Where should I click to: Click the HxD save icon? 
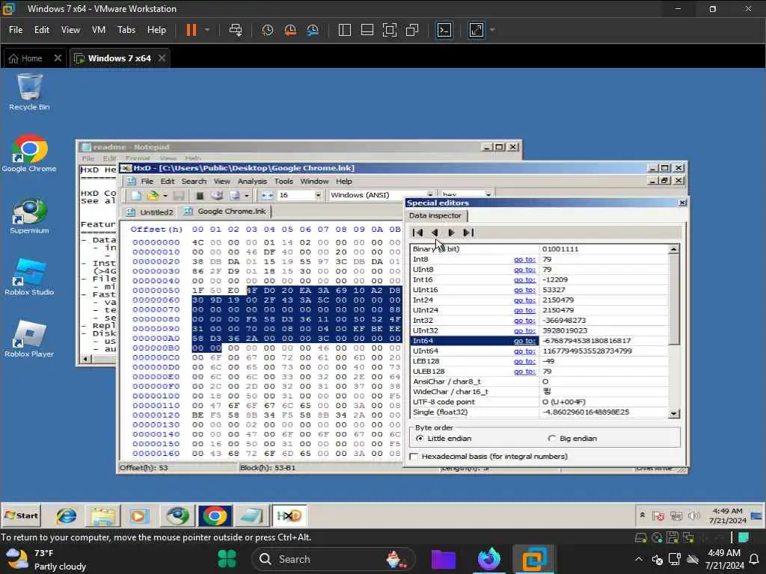pyautogui.click(x=179, y=196)
